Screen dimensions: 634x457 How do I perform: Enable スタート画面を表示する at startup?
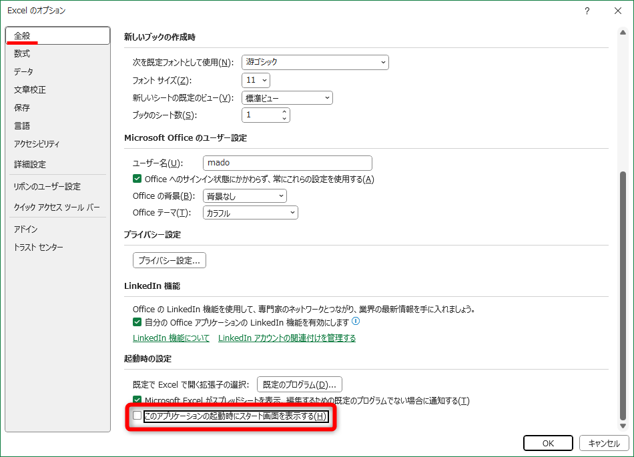click(137, 415)
